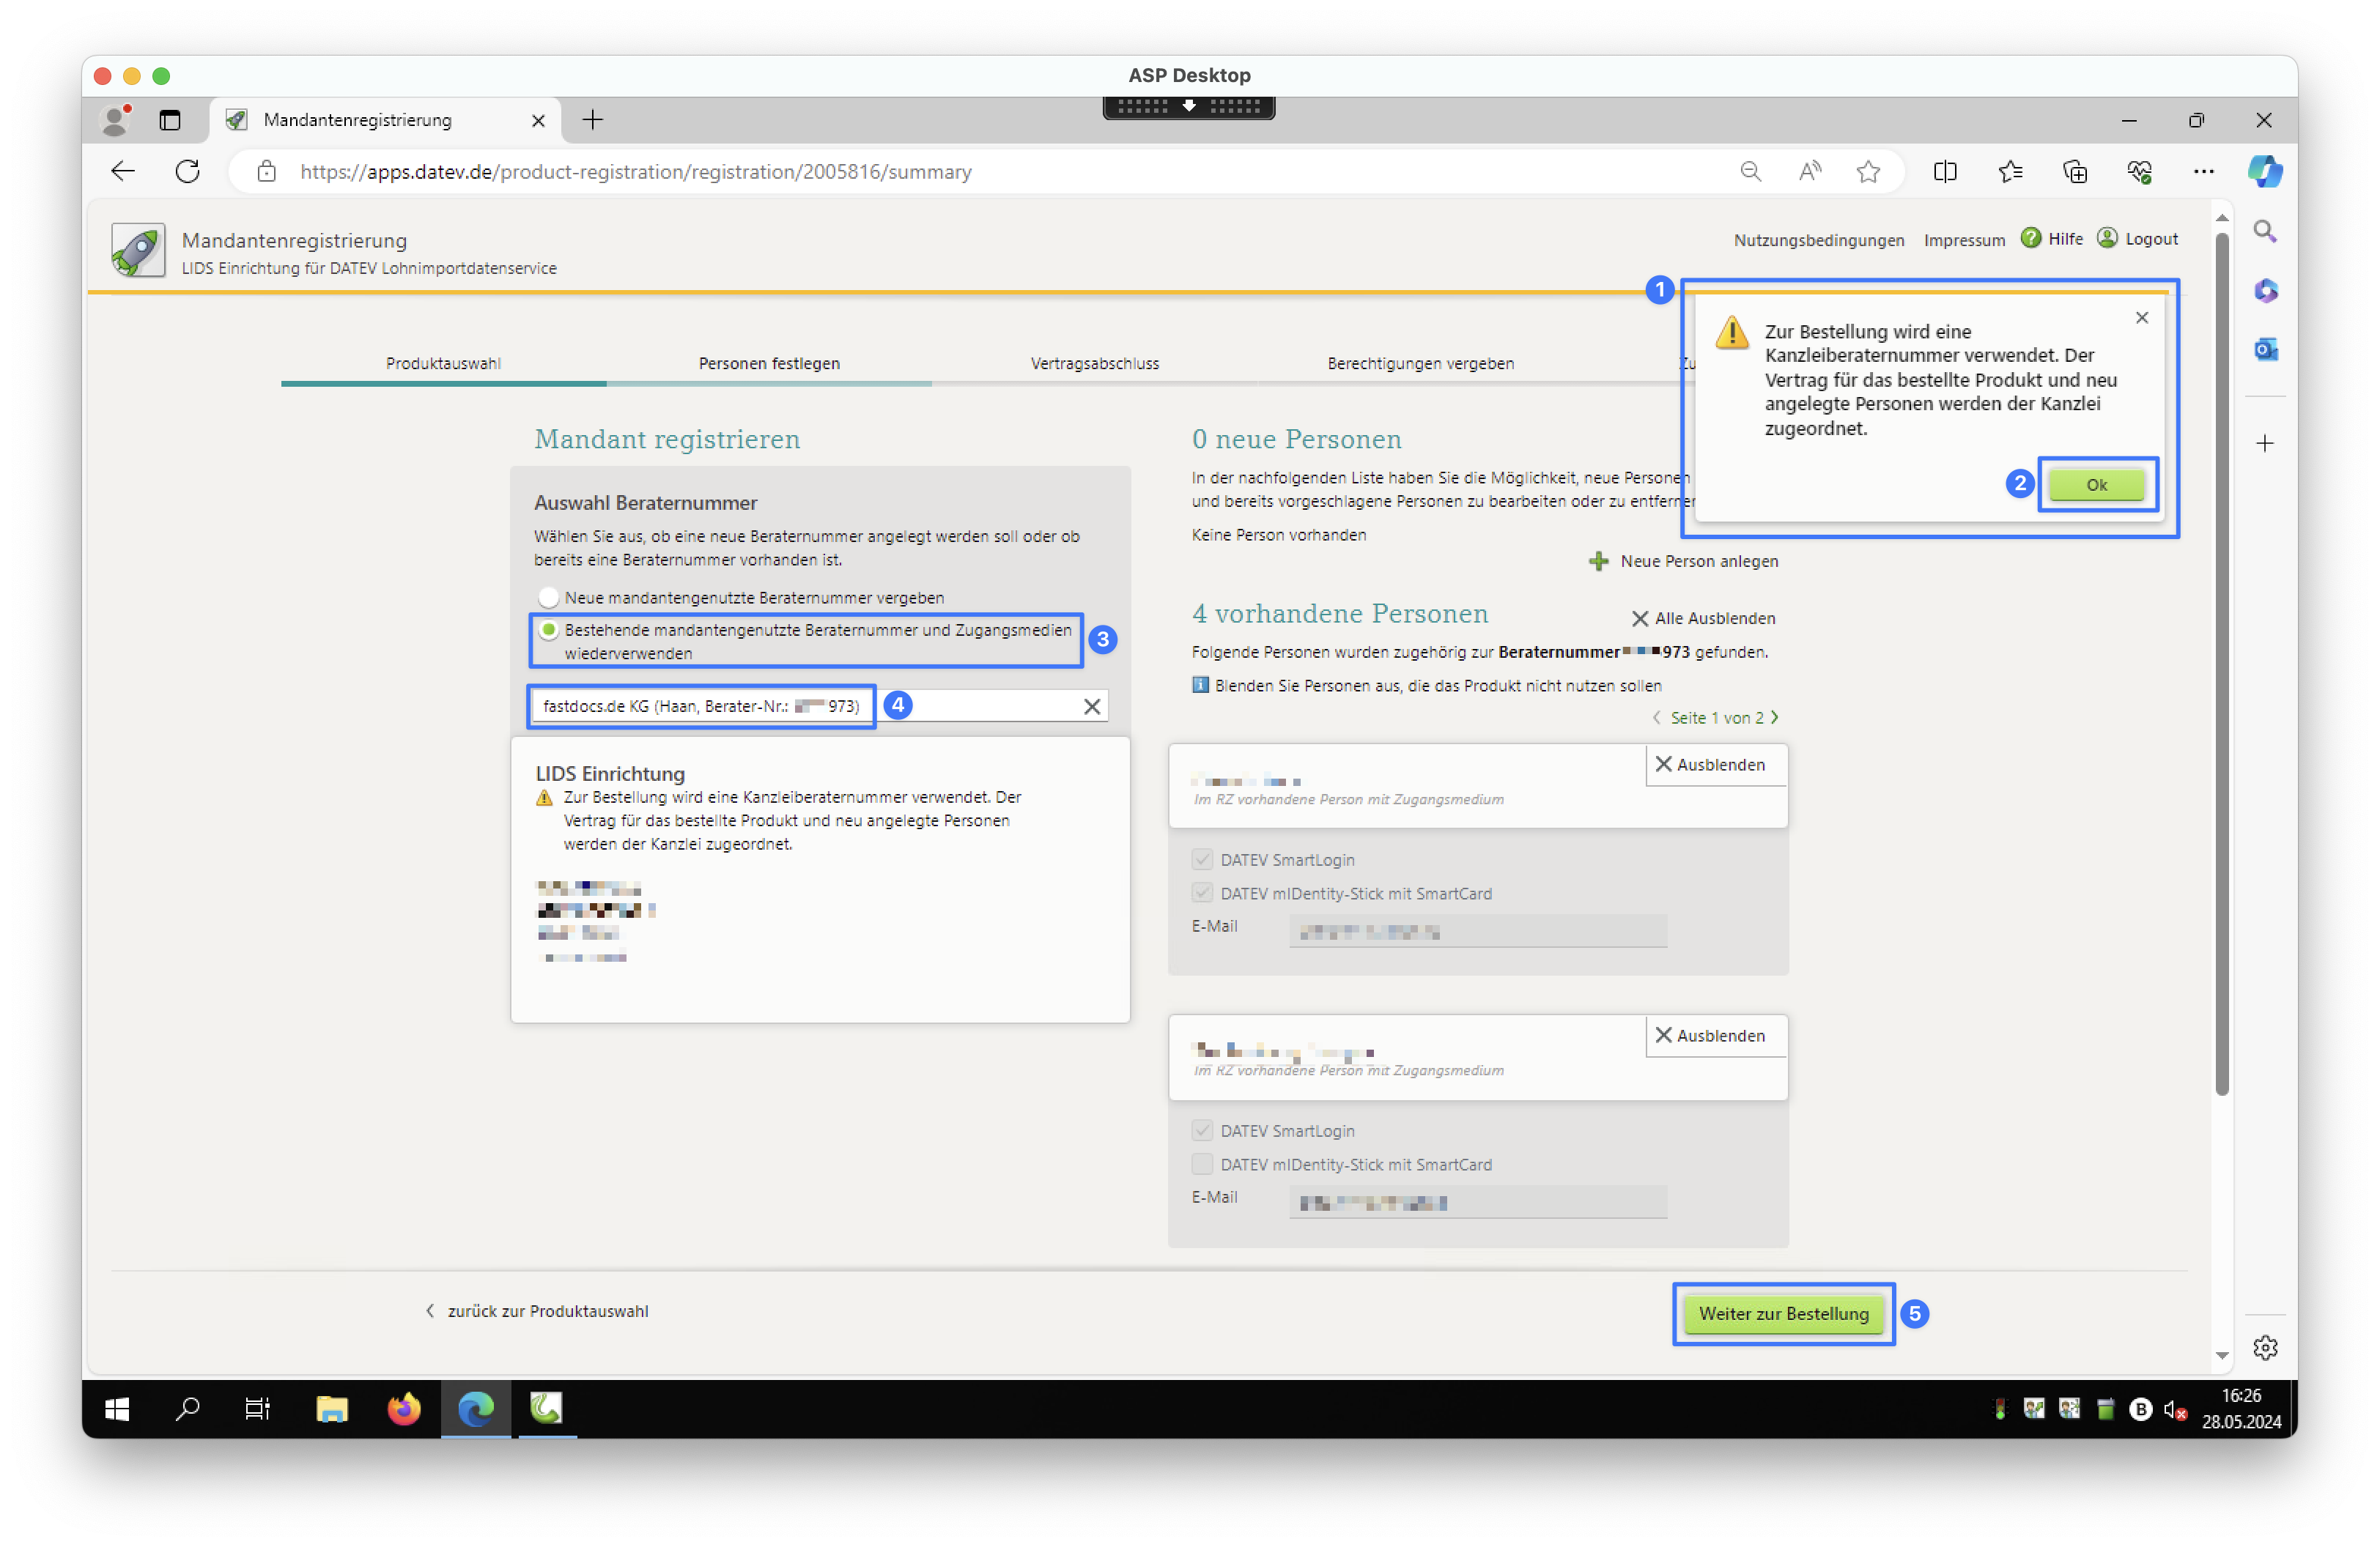Add page to favorites star icon
The width and height of the screenshot is (2380, 1547).
(1868, 172)
